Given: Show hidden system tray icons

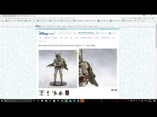Looking at the screenshot, I should pos(129,101).
